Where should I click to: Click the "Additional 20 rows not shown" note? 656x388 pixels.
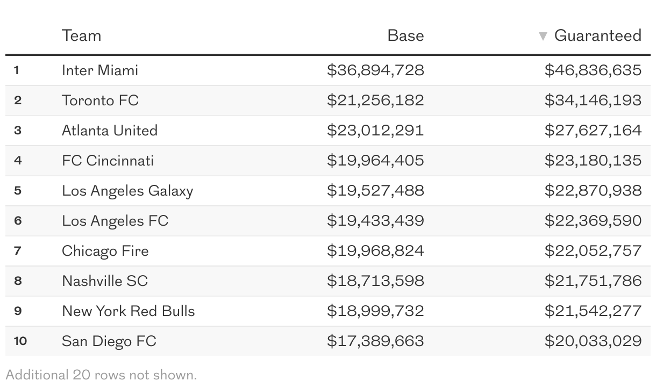[x=101, y=375]
